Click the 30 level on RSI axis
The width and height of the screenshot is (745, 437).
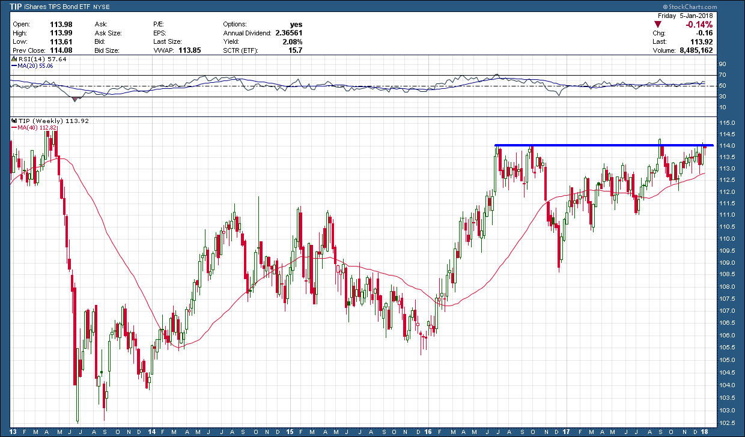[x=722, y=97]
